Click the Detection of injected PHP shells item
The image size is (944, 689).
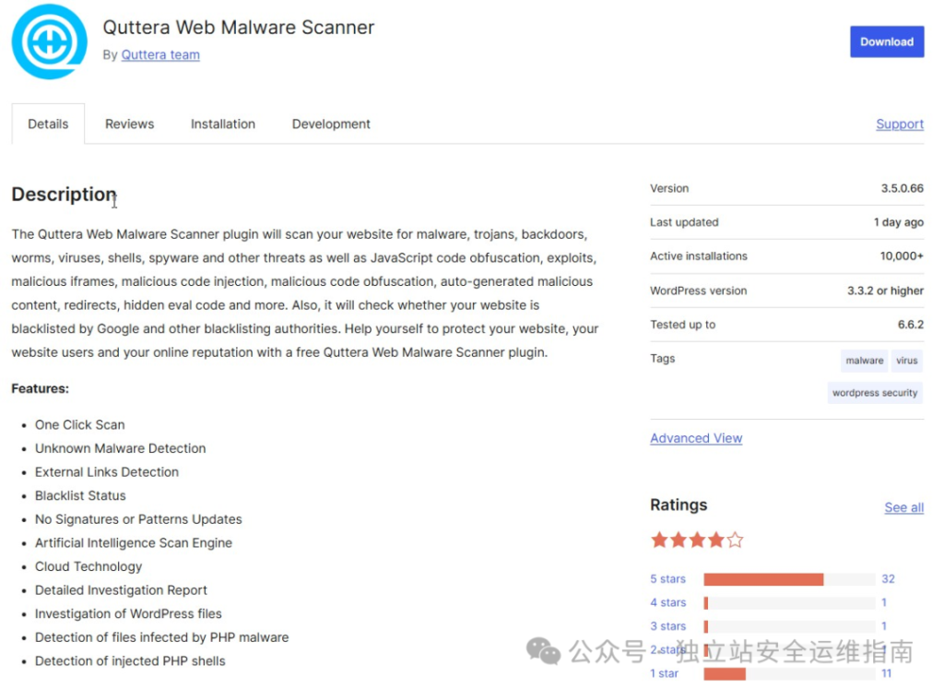[x=130, y=660]
